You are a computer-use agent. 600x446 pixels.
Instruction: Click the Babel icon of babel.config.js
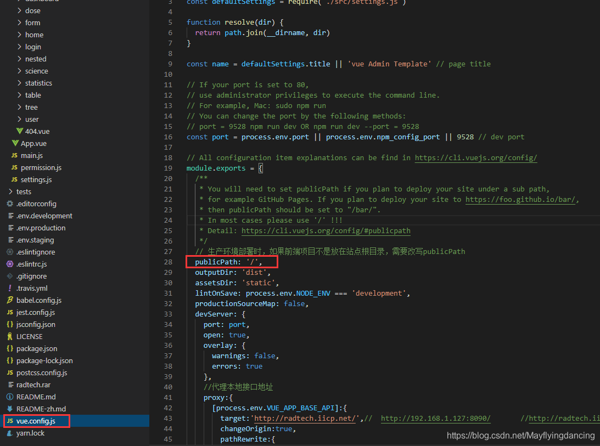10,300
